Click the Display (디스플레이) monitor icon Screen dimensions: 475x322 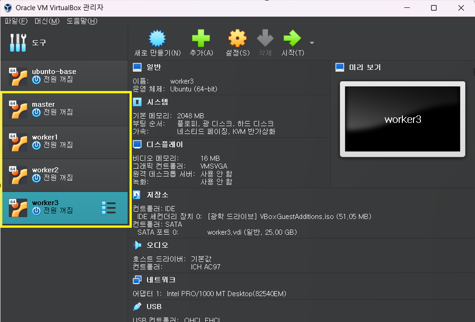pyautogui.click(x=137, y=144)
